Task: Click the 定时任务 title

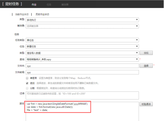Action: click(12, 4)
